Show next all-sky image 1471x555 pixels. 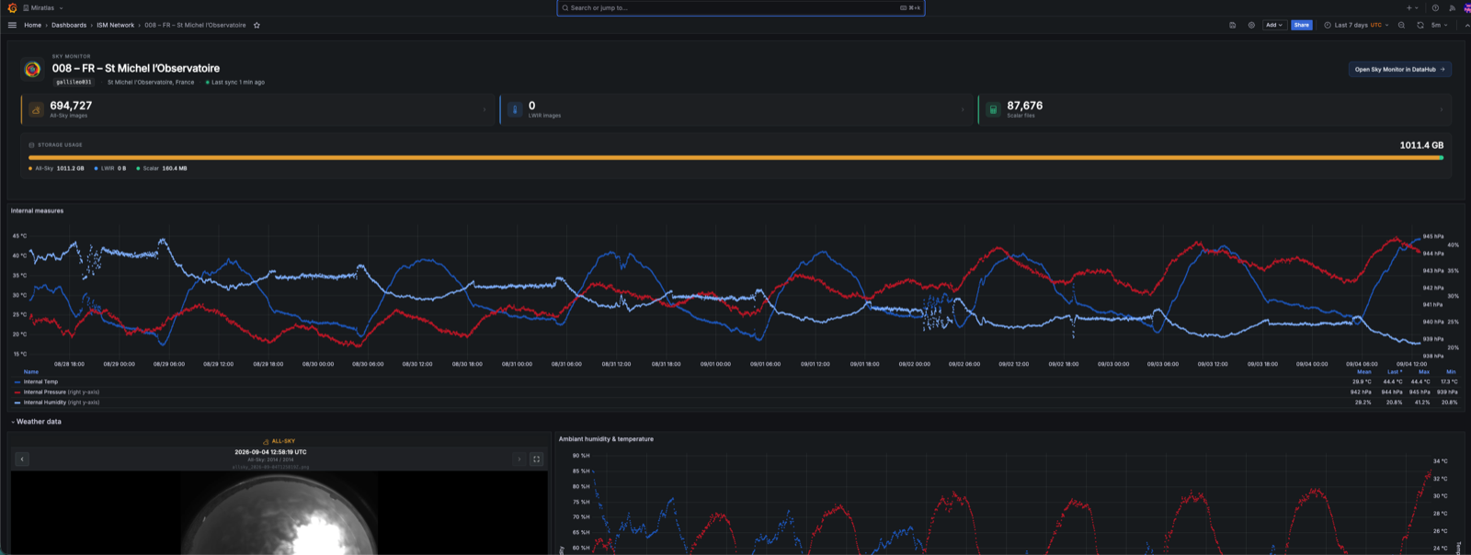(x=519, y=459)
